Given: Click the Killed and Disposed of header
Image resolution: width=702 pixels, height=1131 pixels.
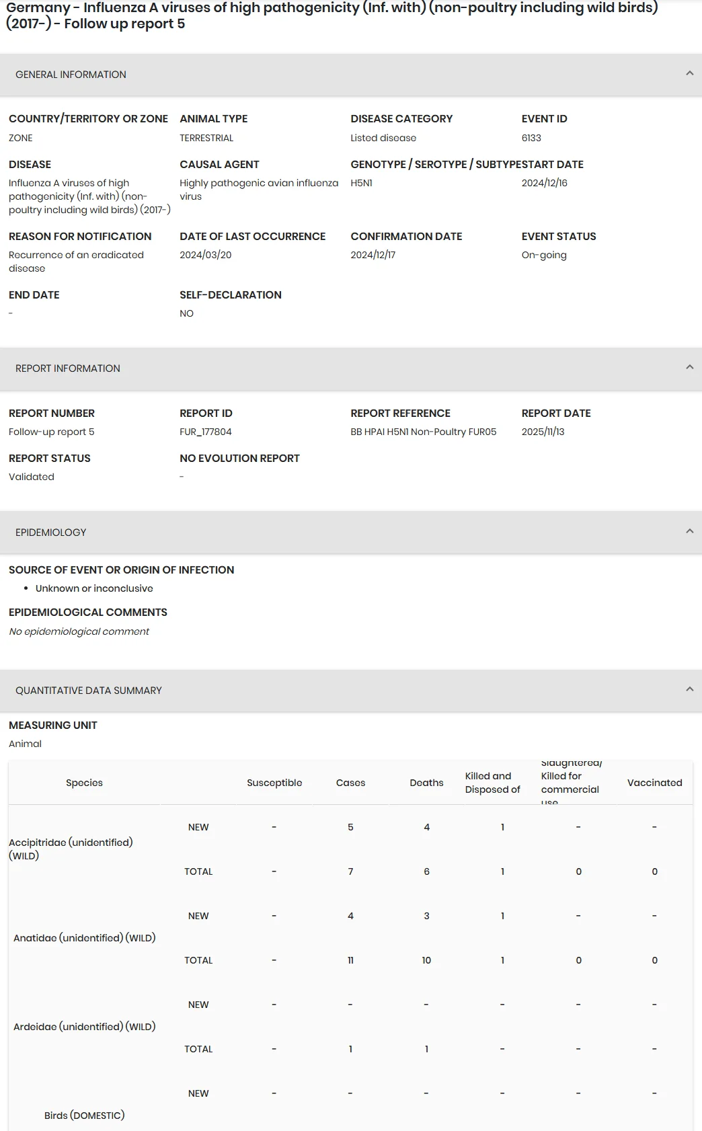Looking at the screenshot, I should click(x=493, y=783).
